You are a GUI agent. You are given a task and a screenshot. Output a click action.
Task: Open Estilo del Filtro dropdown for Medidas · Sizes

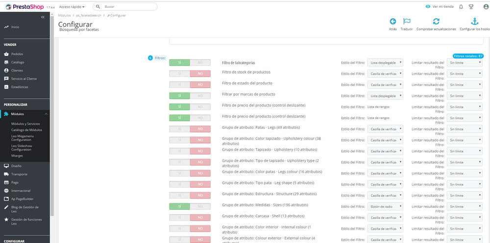(385, 206)
